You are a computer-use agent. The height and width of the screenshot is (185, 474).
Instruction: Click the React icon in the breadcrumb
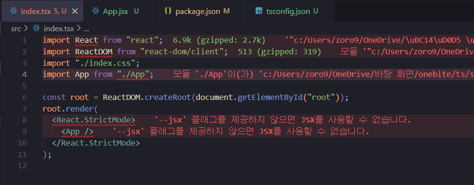point(36,28)
